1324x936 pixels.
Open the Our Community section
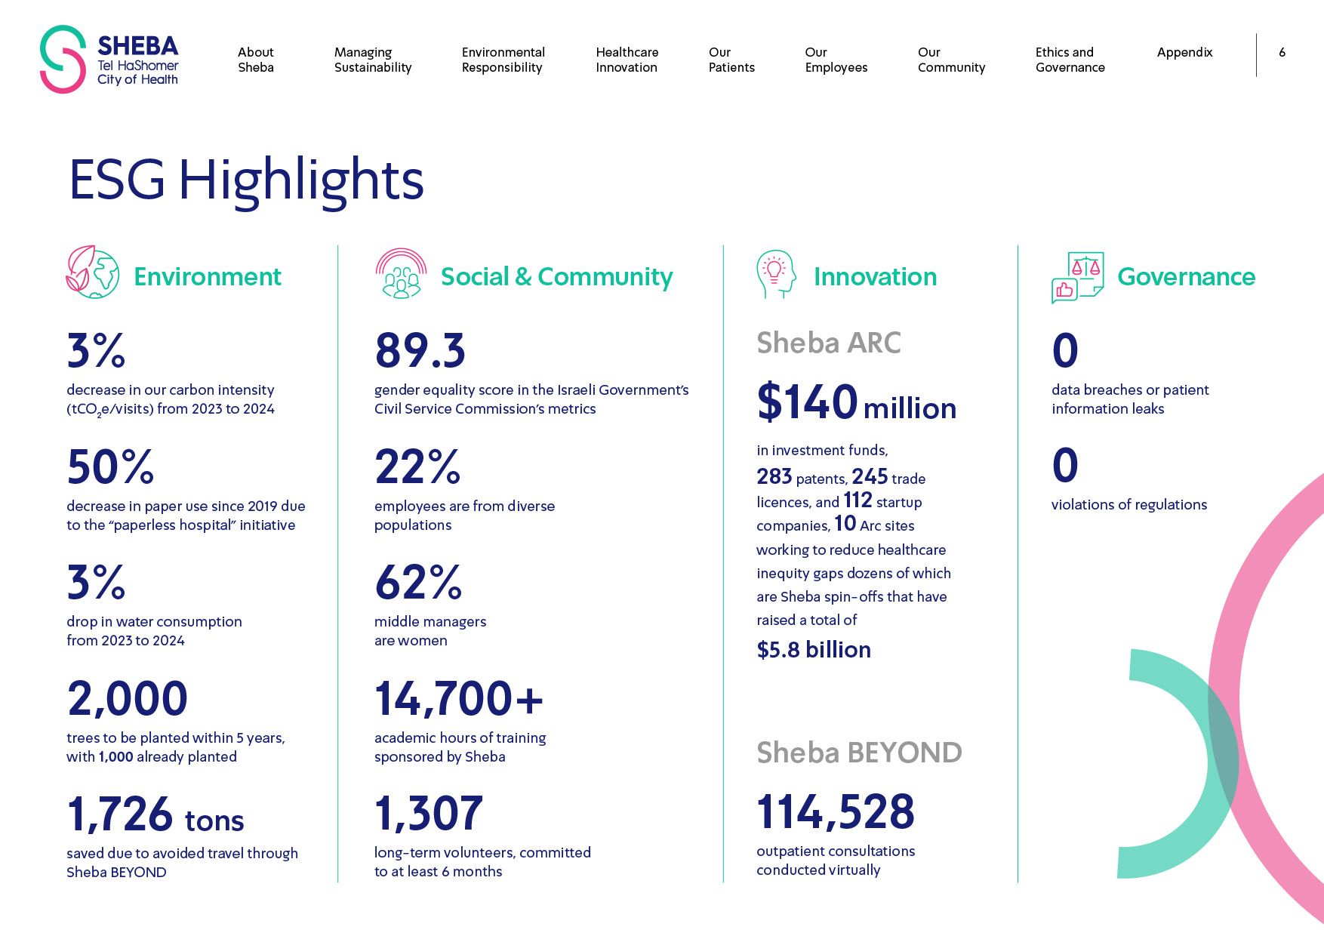[951, 60]
